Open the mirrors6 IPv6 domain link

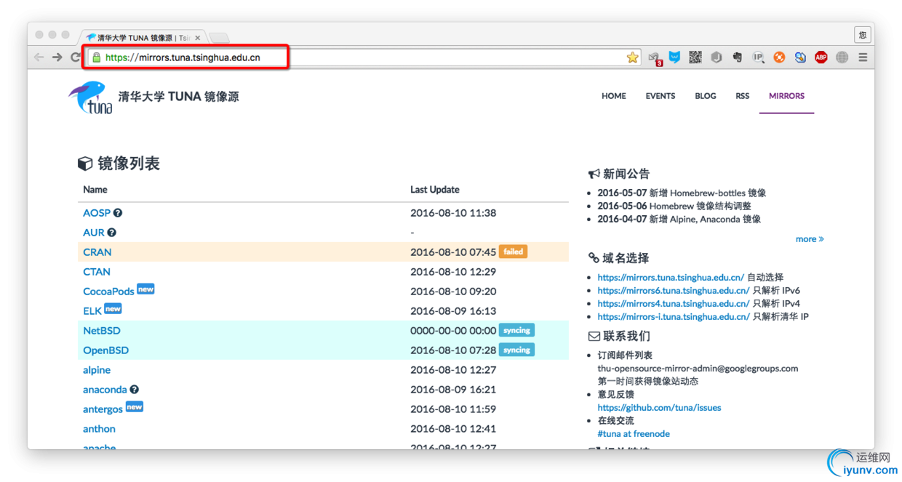pyautogui.click(x=674, y=290)
